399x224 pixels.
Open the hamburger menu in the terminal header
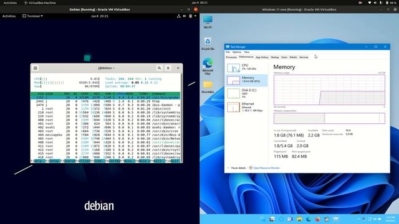(168, 68)
